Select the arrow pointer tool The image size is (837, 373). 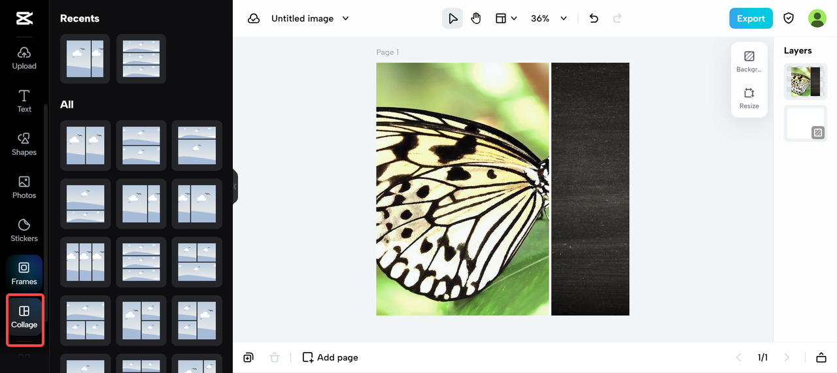[453, 18]
